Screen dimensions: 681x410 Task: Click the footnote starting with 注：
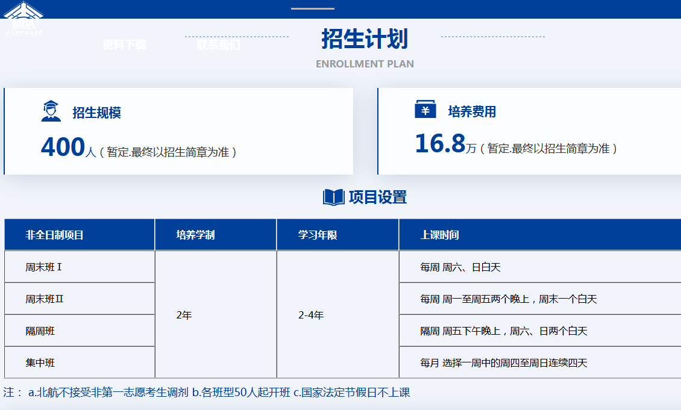coord(207,393)
